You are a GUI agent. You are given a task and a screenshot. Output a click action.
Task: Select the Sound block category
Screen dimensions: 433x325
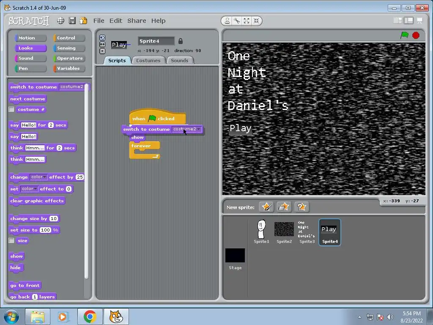coord(30,58)
